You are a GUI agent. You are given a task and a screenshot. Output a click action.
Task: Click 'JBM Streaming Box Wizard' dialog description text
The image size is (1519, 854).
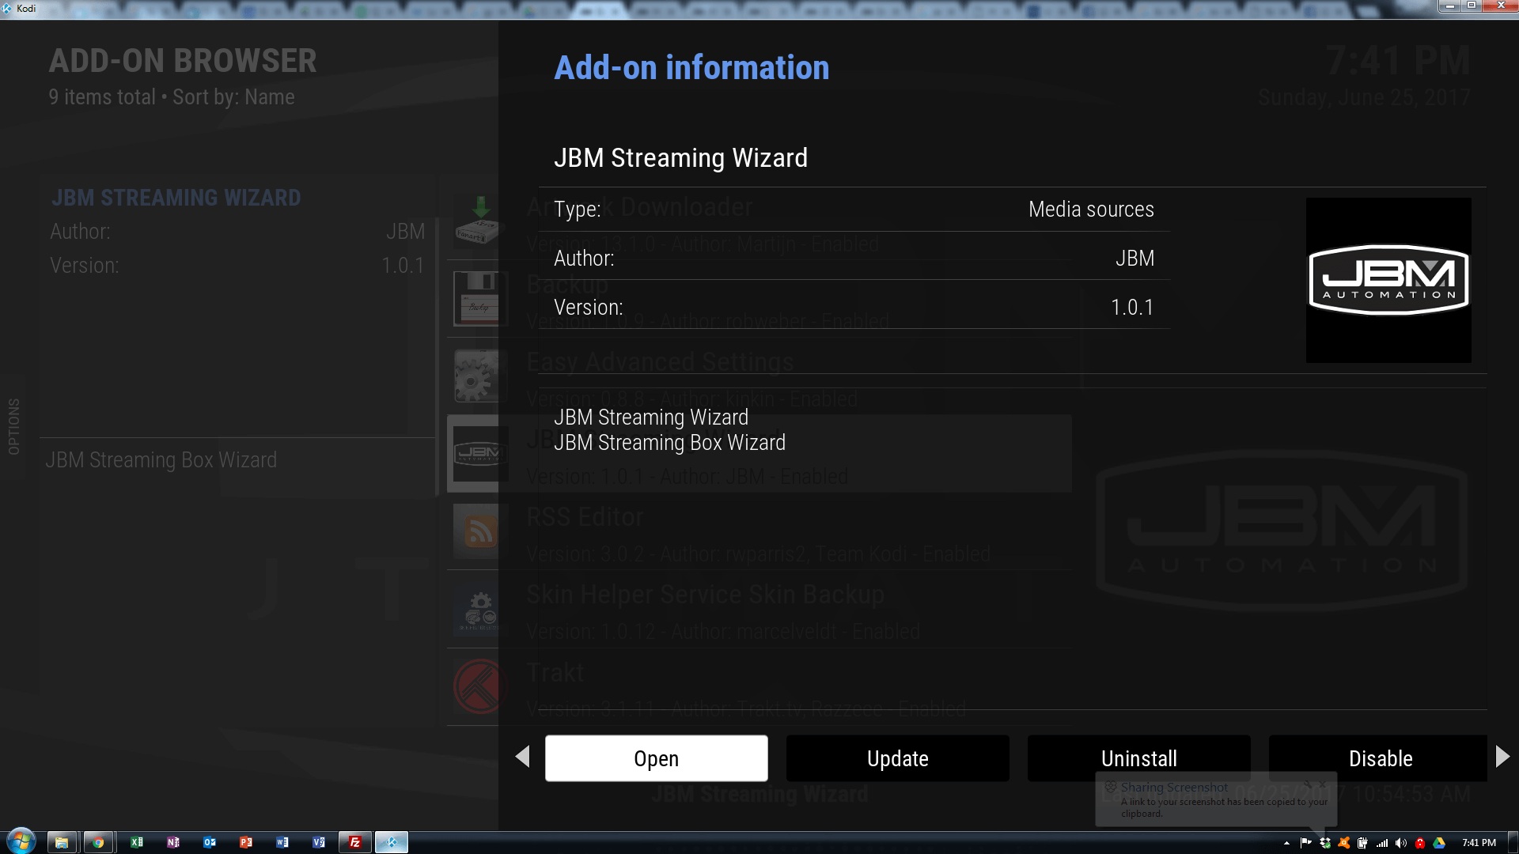[x=669, y=443]
